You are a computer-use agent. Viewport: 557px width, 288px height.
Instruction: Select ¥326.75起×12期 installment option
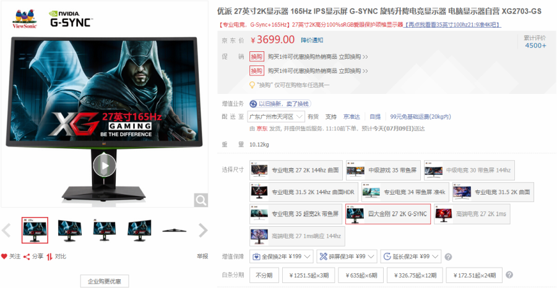[415, 275]
